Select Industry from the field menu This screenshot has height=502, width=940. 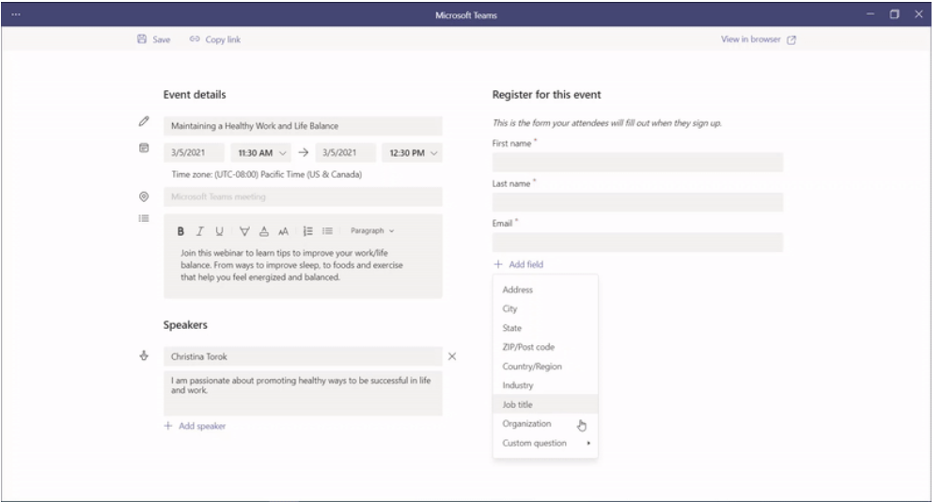coord(545,385)
